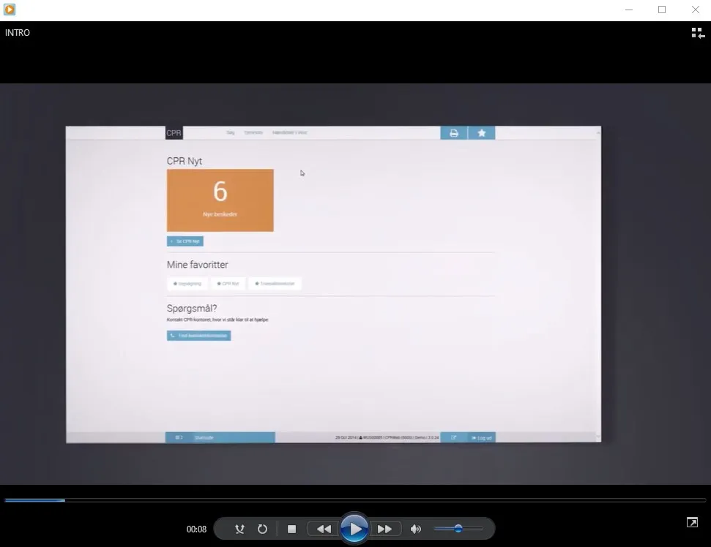Click the star favorites icon in header

coord(482,133)
